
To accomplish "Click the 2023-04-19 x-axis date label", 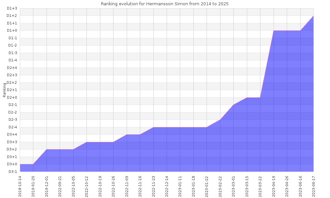I will pos(274,186).
